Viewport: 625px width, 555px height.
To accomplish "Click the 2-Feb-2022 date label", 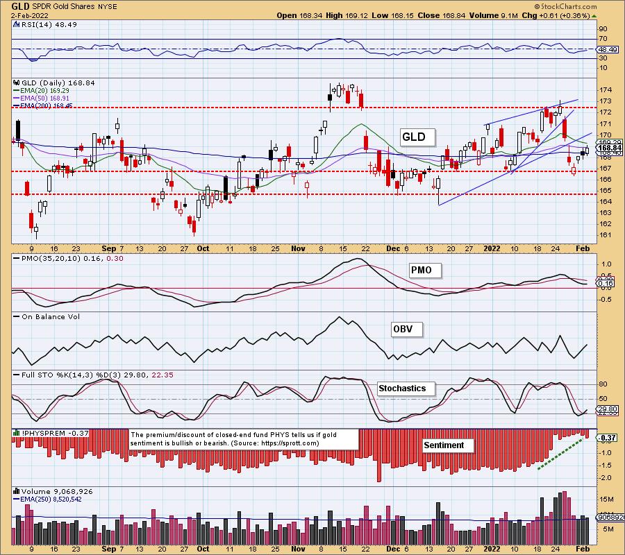I will [30, 16].
